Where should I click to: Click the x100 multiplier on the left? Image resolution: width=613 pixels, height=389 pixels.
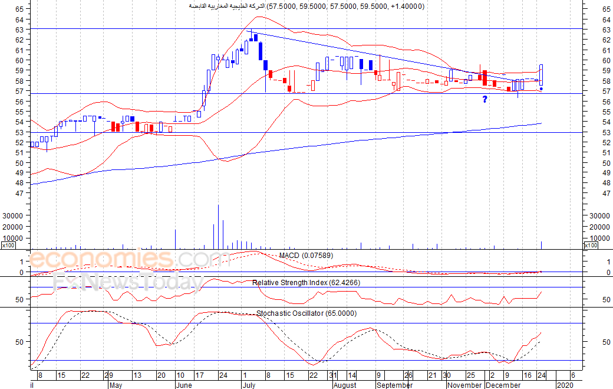(8, 246)
